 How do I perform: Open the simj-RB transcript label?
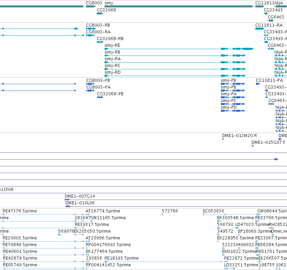click(x=112, y=52)
